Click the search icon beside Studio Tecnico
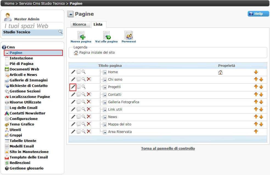Screen dimensions: 270x175 tap(60, 32)
